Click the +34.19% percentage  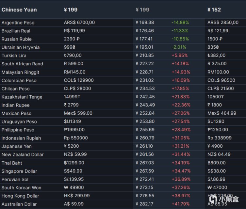coord(181,163)
